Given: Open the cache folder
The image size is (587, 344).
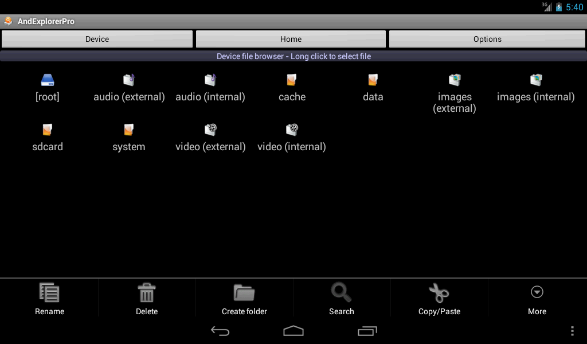Looking at the screenshot, I should [292, 80].
